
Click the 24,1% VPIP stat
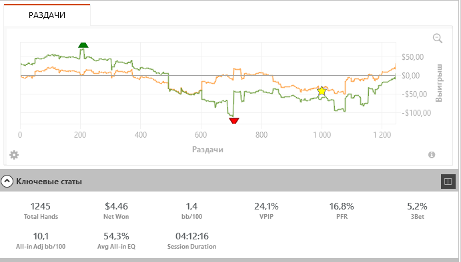pyautogui.click(x=266, y=211)
